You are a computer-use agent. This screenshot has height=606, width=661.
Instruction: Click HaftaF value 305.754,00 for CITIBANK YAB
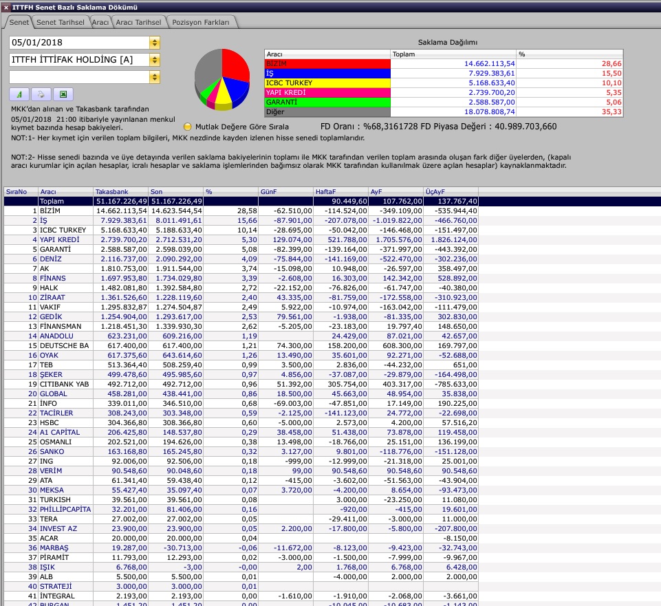pos(347,385)
